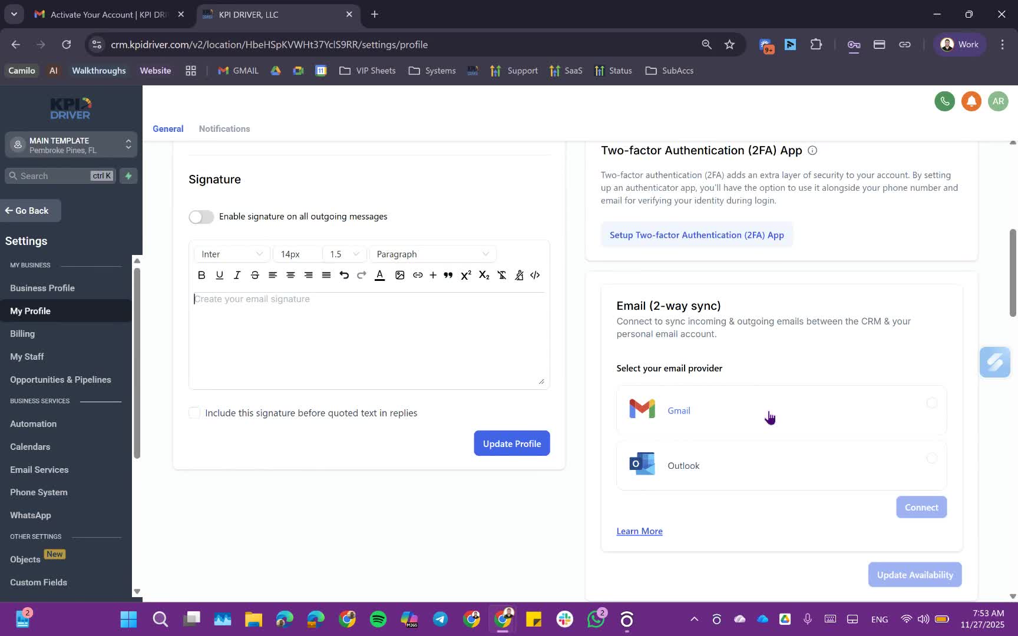Image resolution: width=1018 pixels, height=636 pixels.
Task: Show hidden system tray icons
Action: pyautogui.click(x=695, y=619)
